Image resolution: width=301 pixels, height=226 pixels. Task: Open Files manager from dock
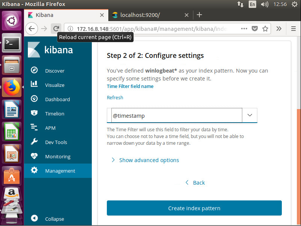pyautogui.click(x=12, y=65)
